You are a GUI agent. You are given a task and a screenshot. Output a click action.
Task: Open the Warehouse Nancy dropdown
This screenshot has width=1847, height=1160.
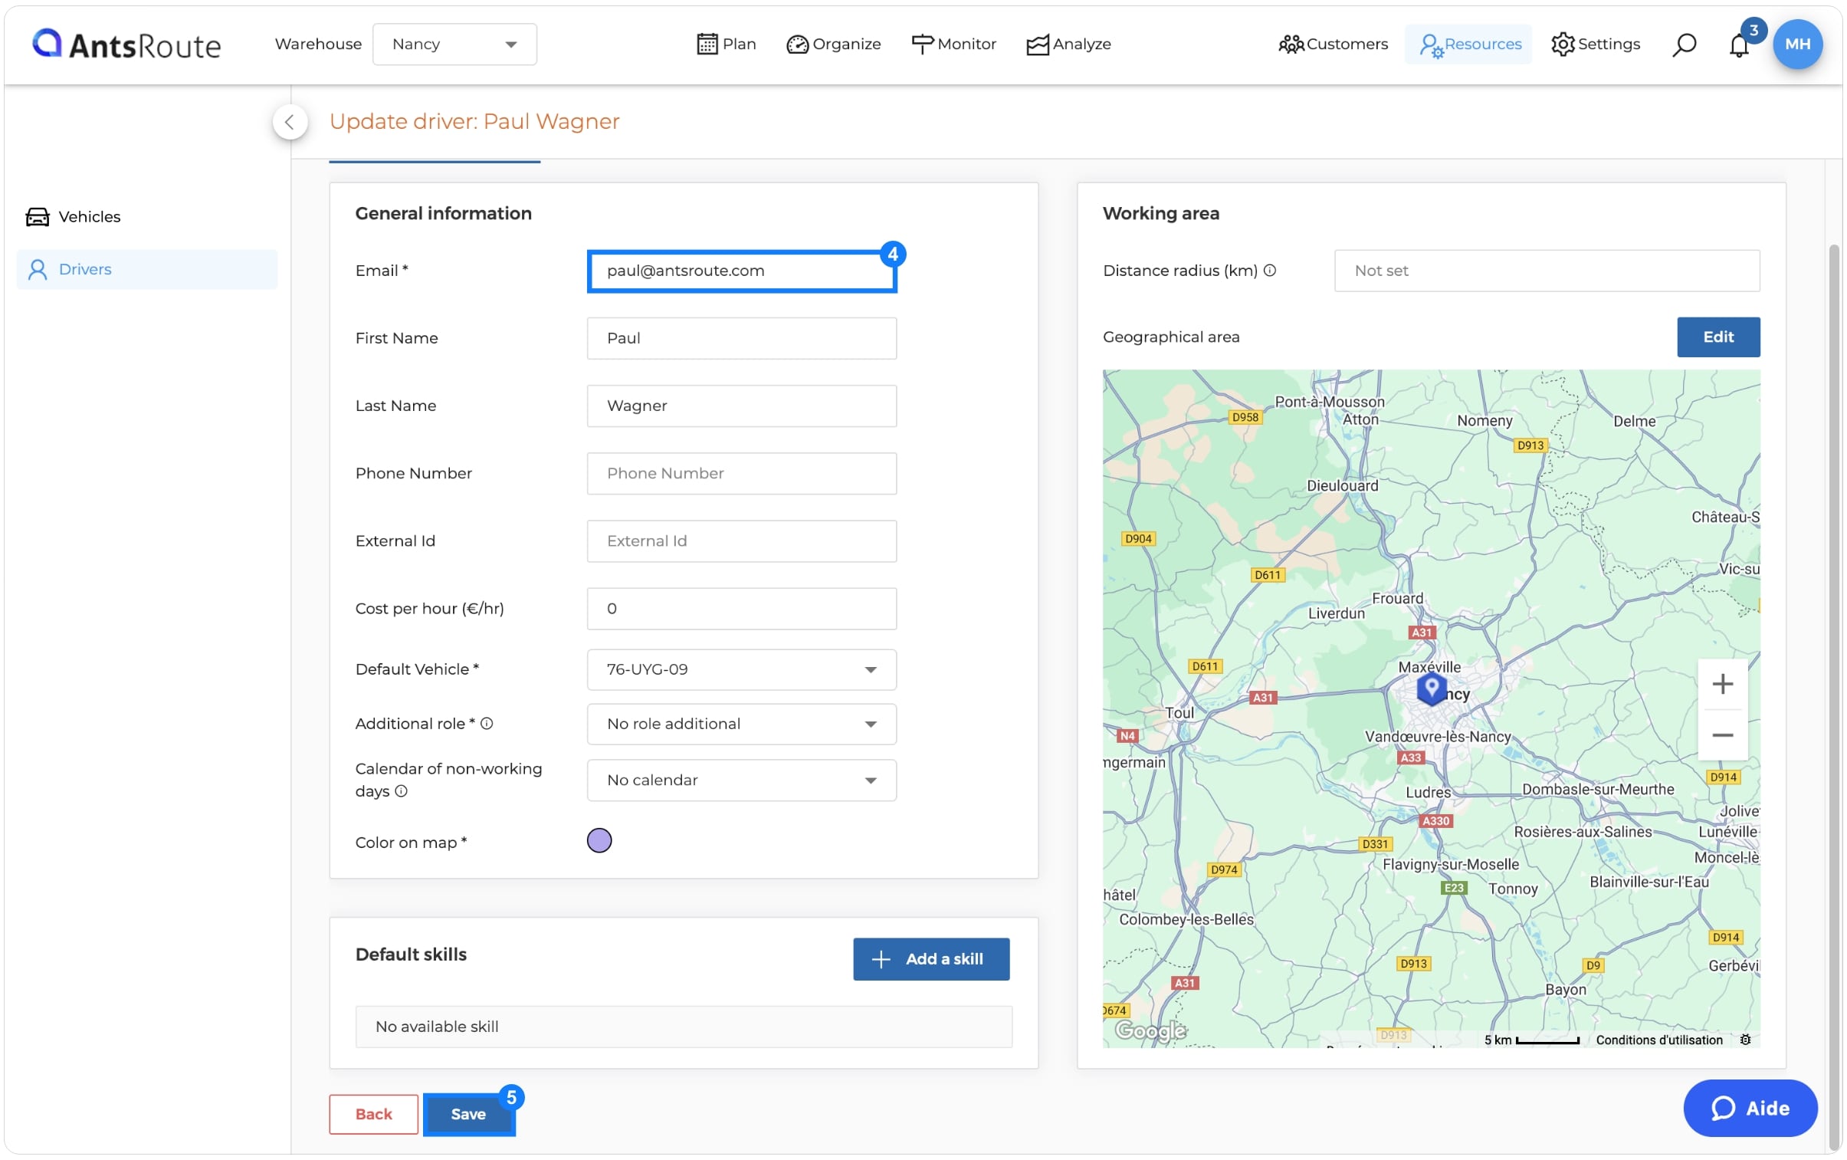click(454, 44)
